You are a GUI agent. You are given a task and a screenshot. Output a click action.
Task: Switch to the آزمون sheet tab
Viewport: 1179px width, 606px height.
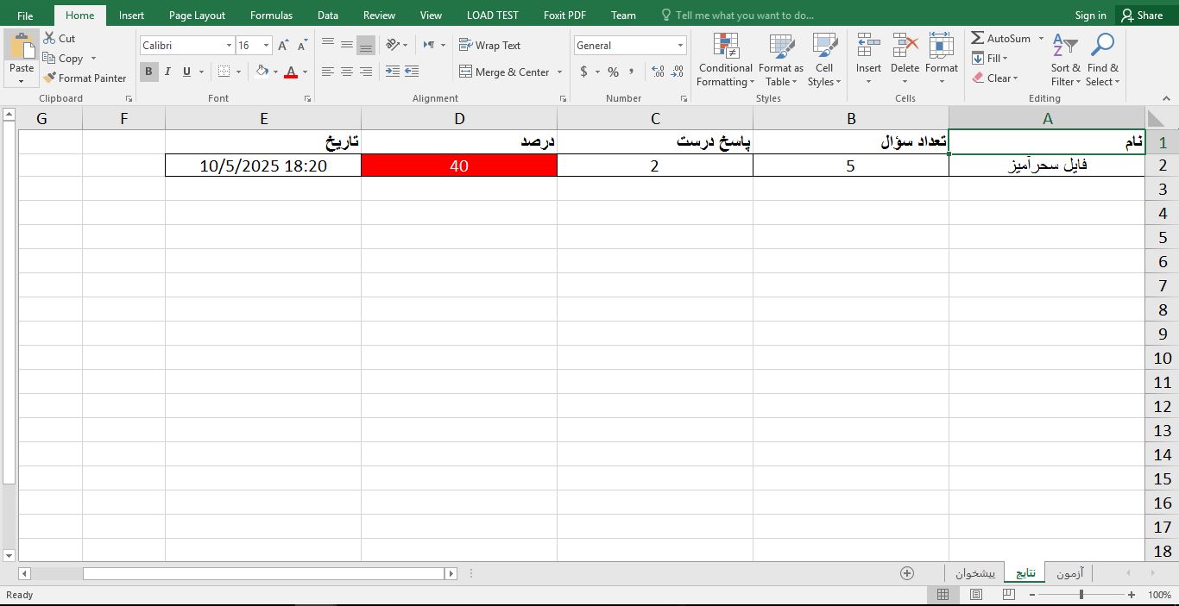[1069, 573]
